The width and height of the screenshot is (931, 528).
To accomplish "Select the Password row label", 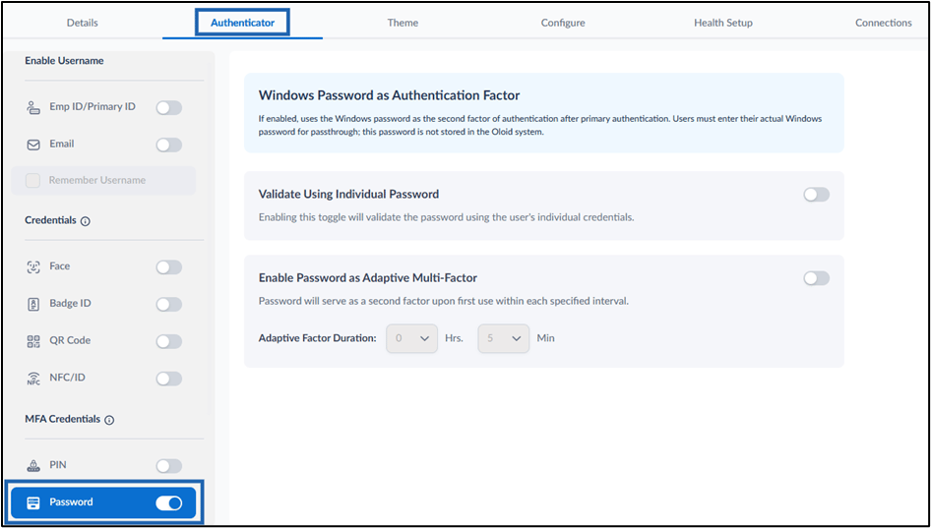I will click(x=71, y=501).
